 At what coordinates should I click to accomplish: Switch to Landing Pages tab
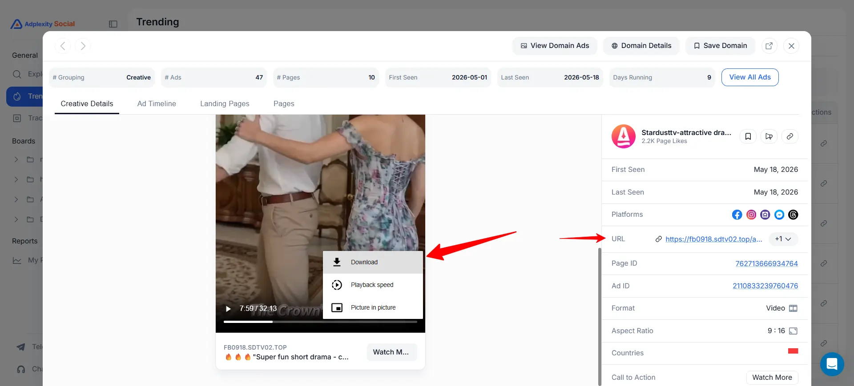pyautogui.click(x=225, y=103)
